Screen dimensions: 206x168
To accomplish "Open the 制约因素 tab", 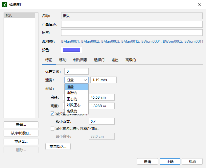I will tap(80, 60).
